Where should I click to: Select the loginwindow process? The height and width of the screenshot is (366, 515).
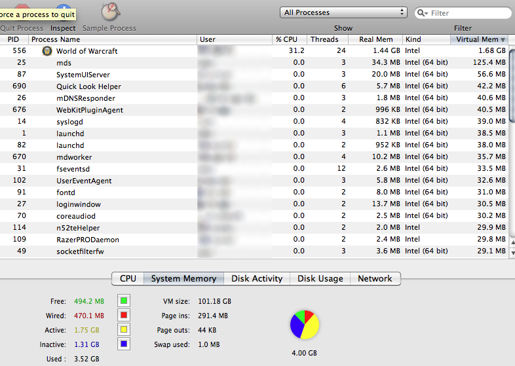click(x=254, y=204)
